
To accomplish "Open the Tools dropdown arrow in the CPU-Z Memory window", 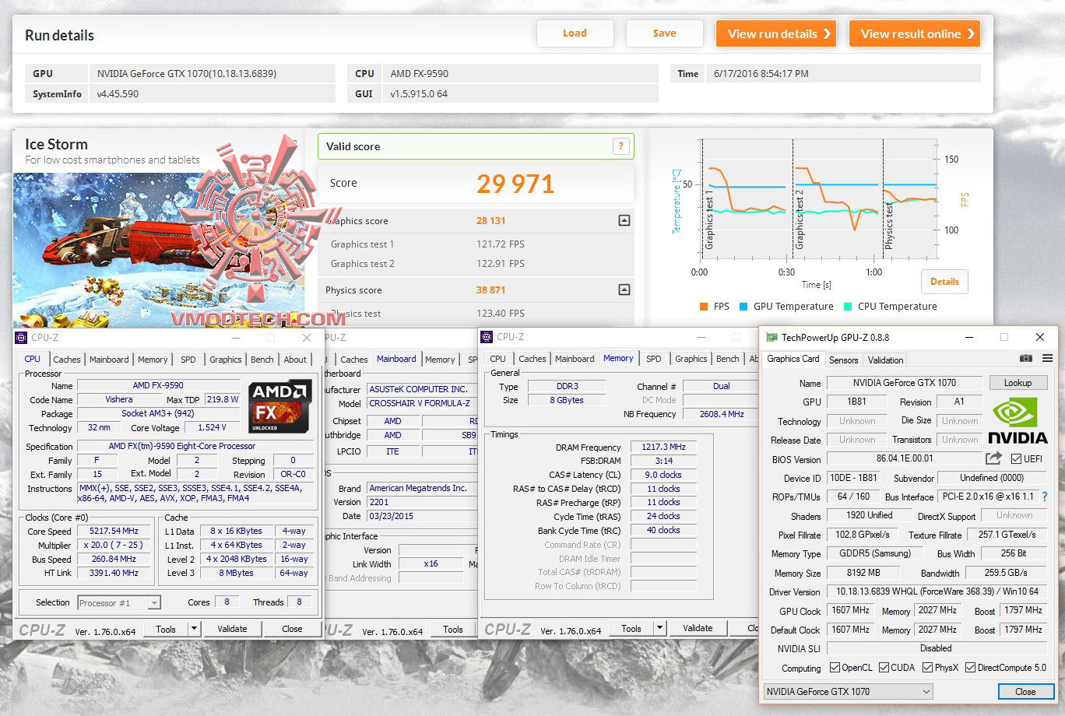I will 659,627.
